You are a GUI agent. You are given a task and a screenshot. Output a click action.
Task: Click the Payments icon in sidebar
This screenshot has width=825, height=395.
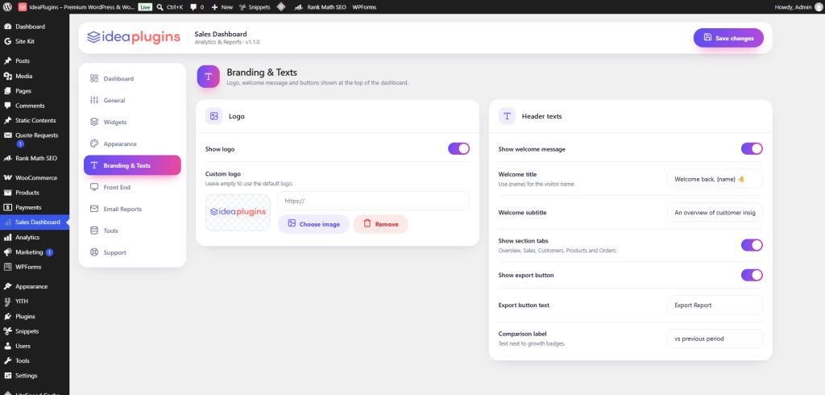tap(7, 207)
